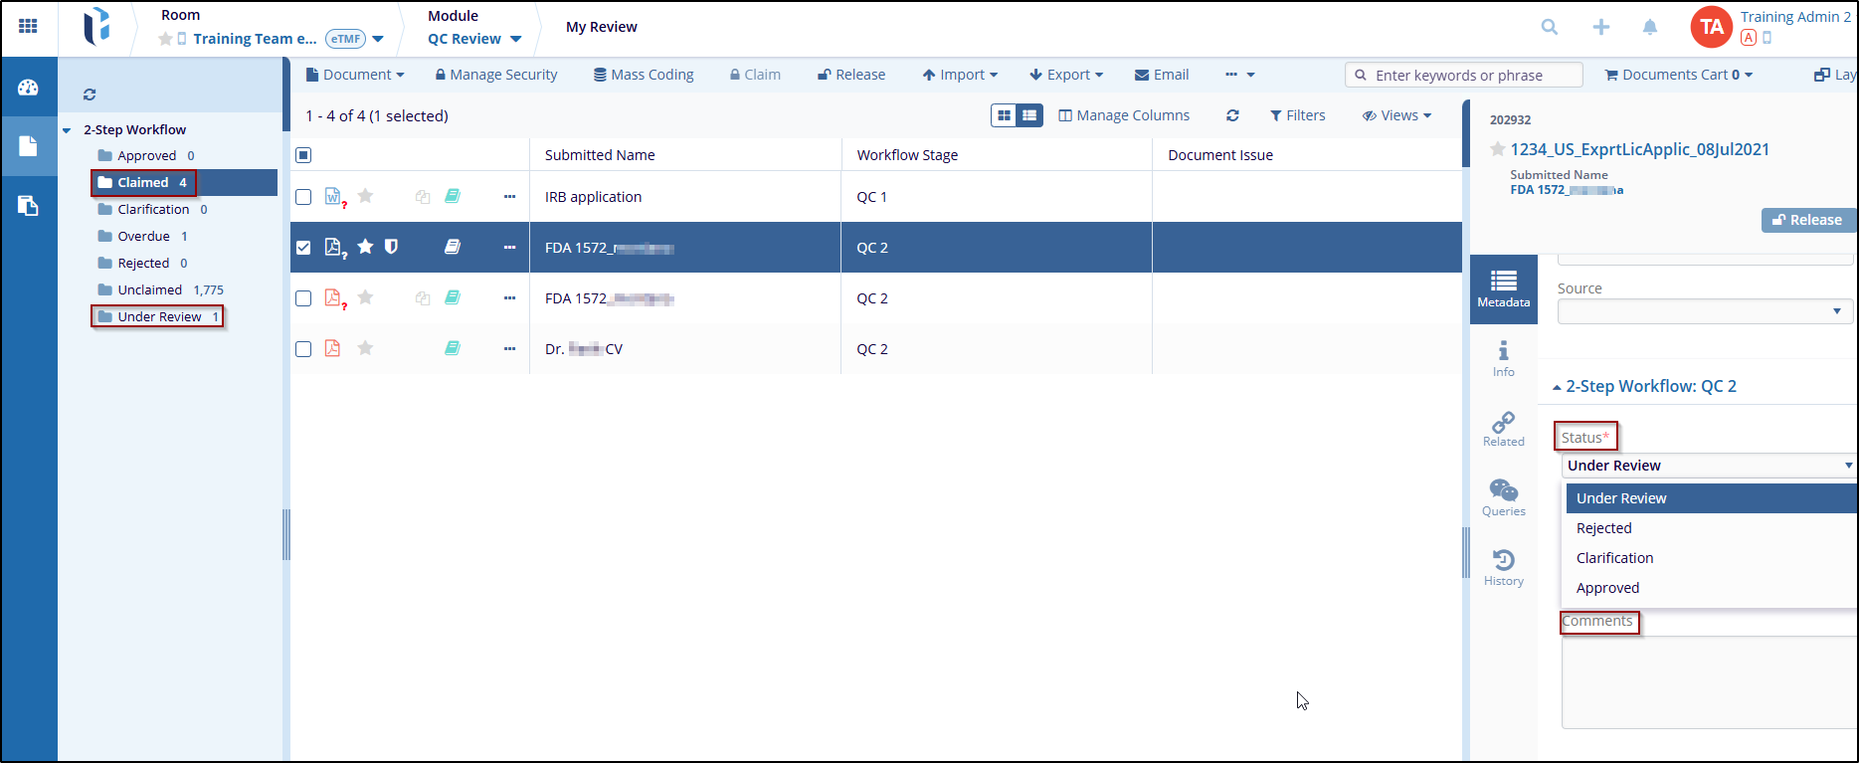Click the keyword search input field
The width and height of the screenshot is (1859, 763).
(1472, 76)
